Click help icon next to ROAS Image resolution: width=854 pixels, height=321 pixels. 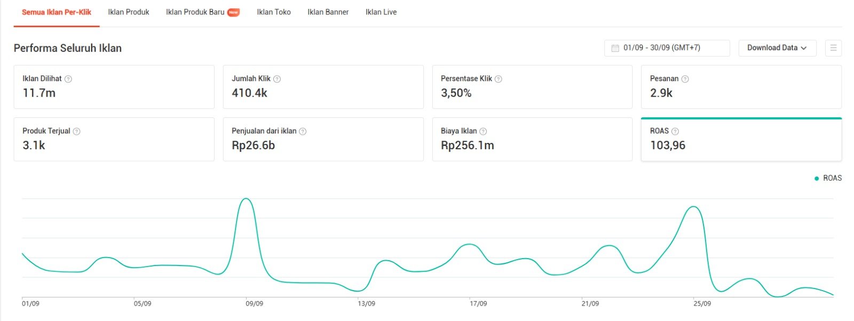pyautogui.click(x=675, y=131)
